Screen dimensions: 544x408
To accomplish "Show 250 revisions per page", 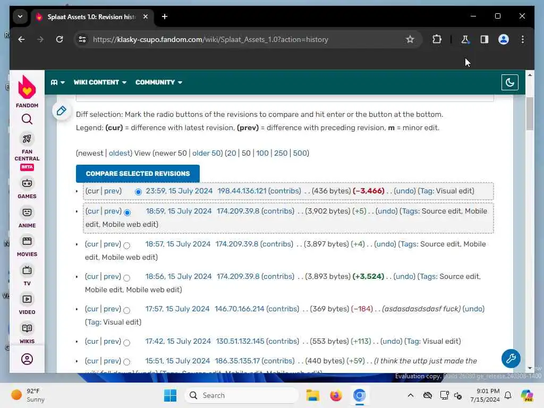I will pos(280,153).
